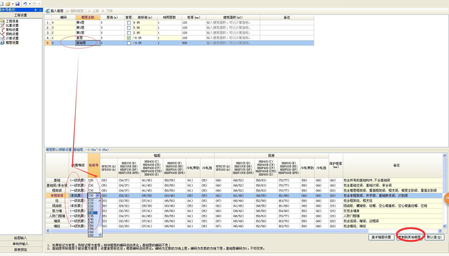Click the 8.95 bottom elevation cell
Screen dimensions: 449x256
click(145, 23)
